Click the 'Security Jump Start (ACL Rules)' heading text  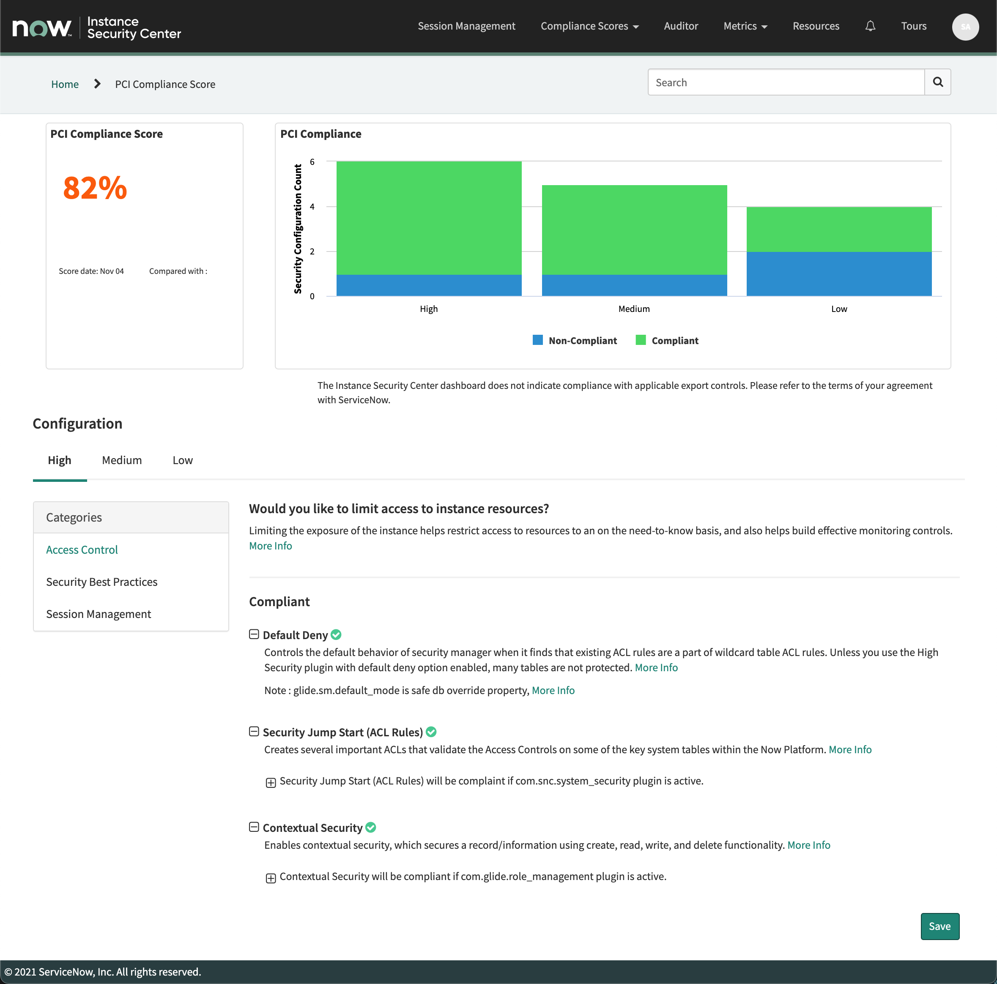pyautogui.click(x=342, y=732)
